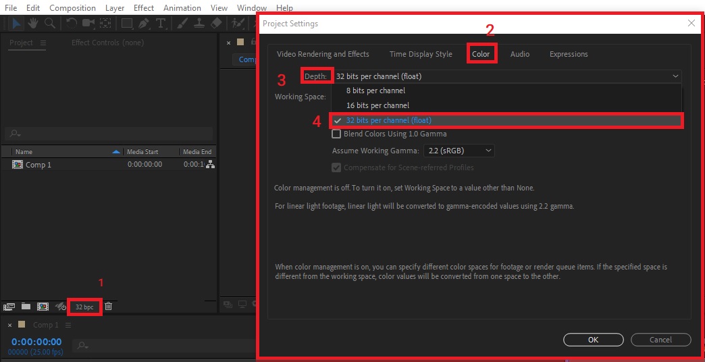705x362 pixels.
Task: Select the Hand tool in toolbar
Action: pos(32,23)
